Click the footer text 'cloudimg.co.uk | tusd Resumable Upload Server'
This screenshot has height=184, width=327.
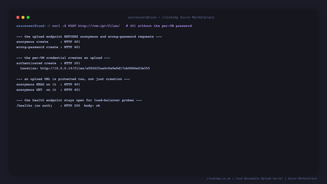coord(245,179)
